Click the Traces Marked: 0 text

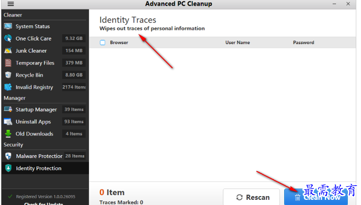click(121, 202)
